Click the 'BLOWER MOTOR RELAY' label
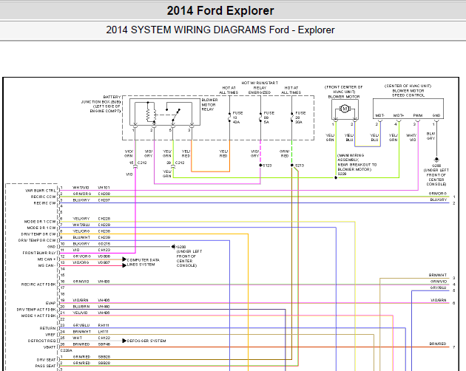 pyautogui.click(x=209, y=104)
